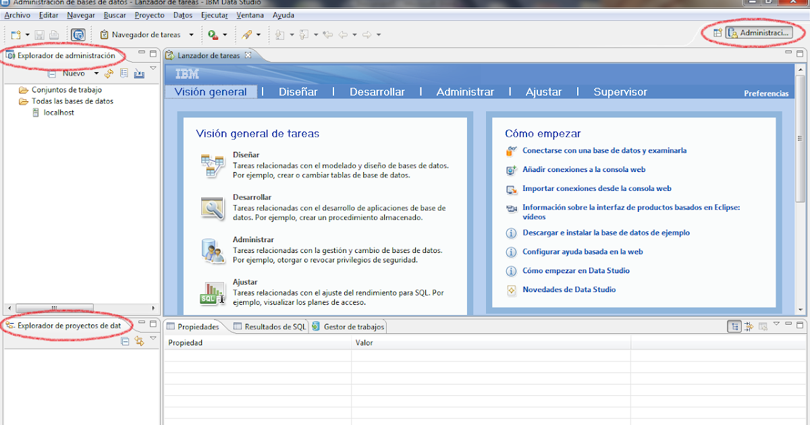Open Importar conexiones desde la consola web
This screenshot has width=810, height=425.
tap(597, 188)
